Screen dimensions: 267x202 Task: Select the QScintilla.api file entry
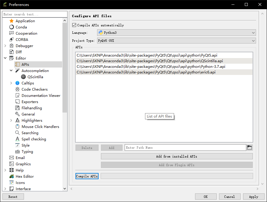(164, 61)
